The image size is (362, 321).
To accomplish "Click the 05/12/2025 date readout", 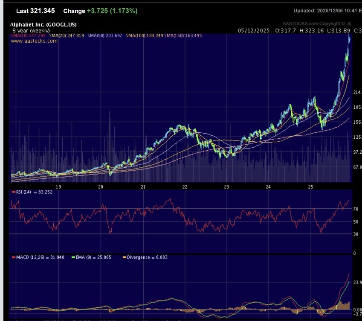I will tap(254, 30).
